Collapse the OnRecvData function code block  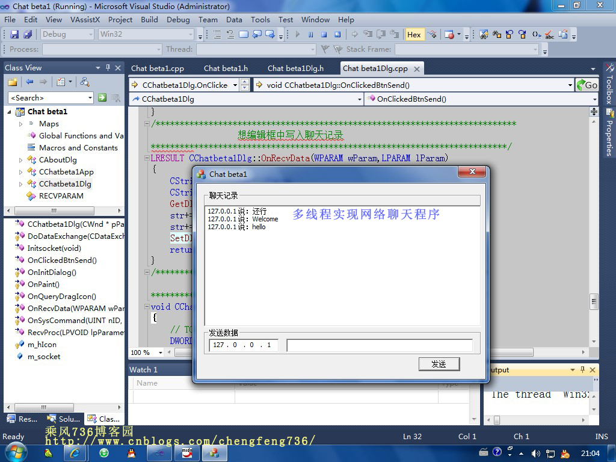point(147,158)
